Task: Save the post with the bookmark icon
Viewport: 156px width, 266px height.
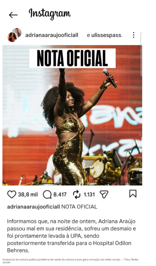Action: click(133, 194)
